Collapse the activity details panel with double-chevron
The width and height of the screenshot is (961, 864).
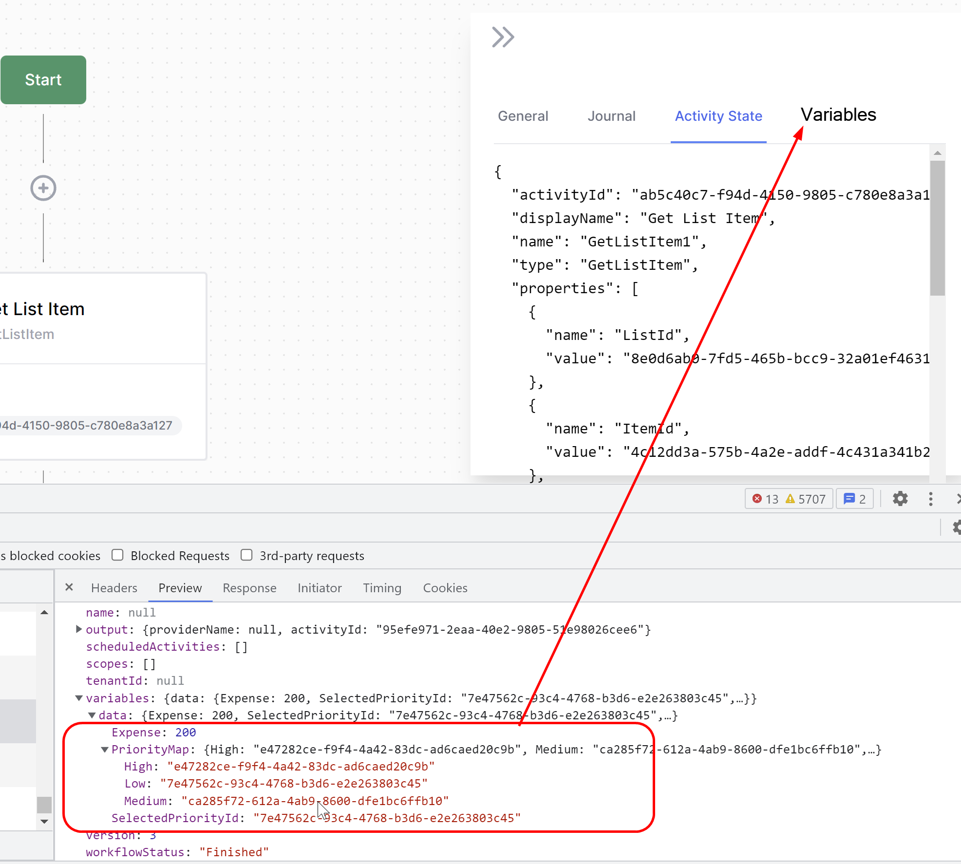click(503, 37)
